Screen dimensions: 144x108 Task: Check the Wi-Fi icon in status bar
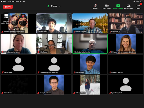click(x=134, y=1)
